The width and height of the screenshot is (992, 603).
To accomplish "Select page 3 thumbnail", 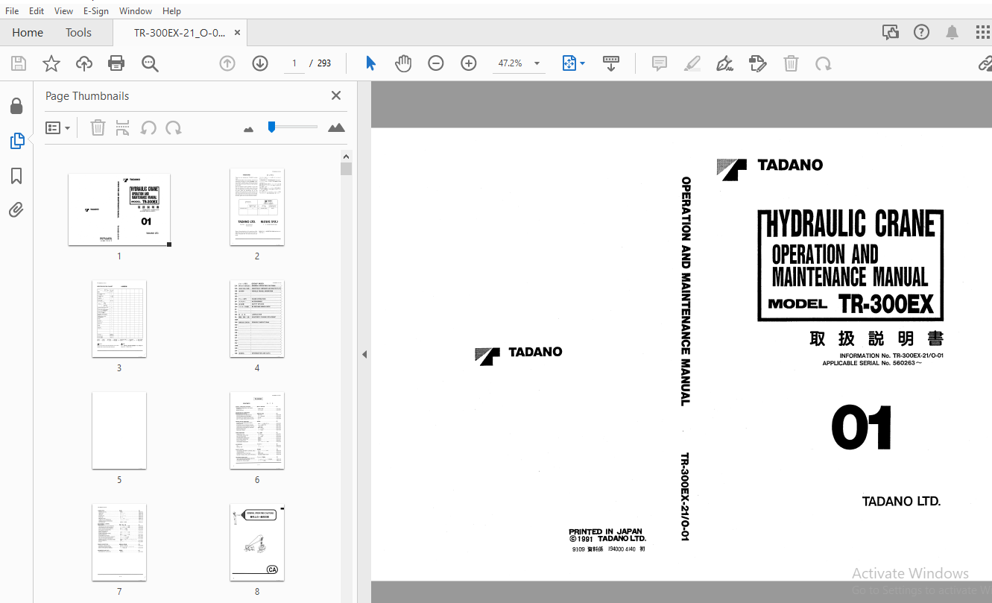I will [x=119, y=319].
